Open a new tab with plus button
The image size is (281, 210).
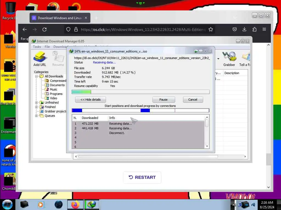point(96,18)
